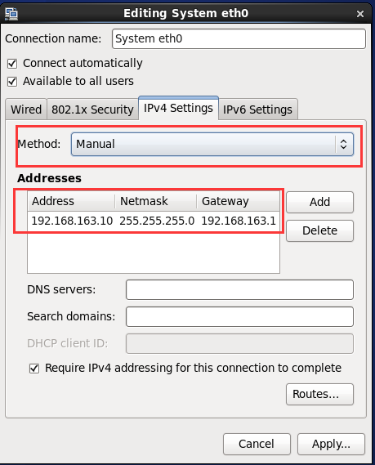
Task: Click the Delete address button
Action: tap(320, 230)
